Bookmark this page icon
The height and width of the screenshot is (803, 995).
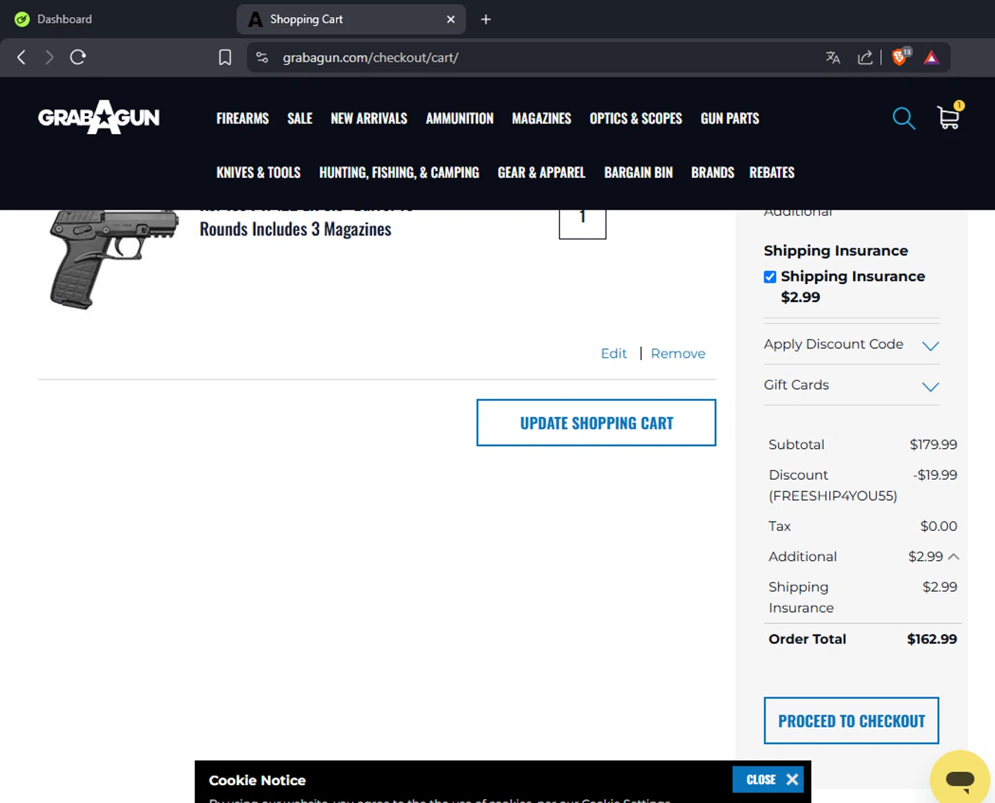[x=225, y=58]
